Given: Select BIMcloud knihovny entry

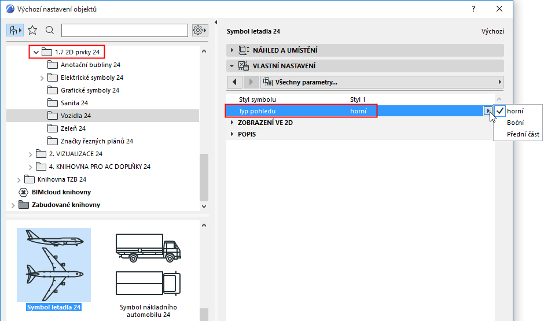Looking at the screenshot, I should tap(61, 192).
